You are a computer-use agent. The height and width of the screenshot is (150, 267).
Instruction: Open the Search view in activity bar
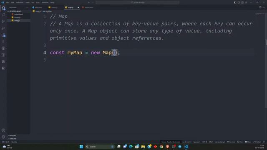pos(3,15)
